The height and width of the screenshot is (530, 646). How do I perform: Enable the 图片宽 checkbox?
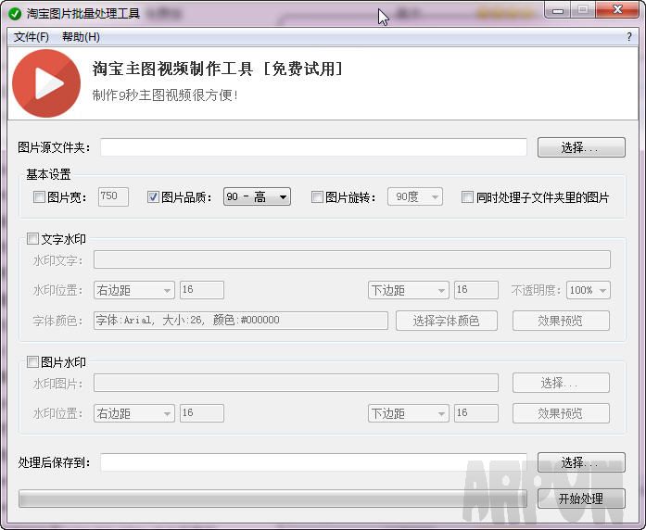[39, 197]
